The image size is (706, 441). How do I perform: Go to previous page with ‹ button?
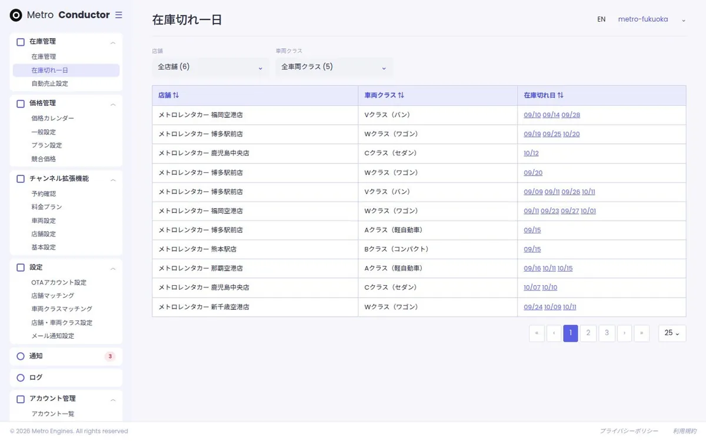(554, 333)
